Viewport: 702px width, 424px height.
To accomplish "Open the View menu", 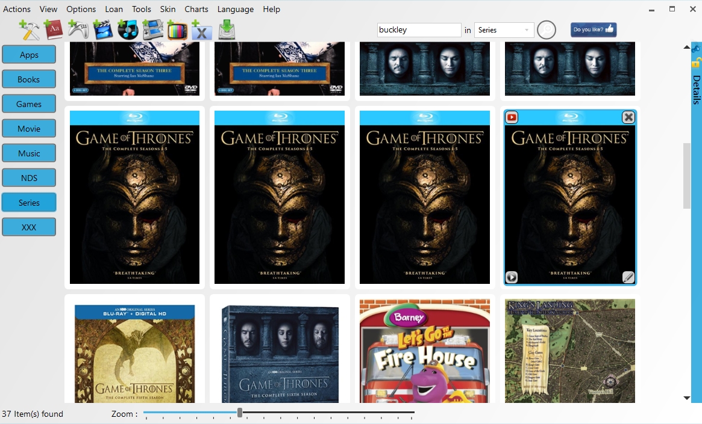I will pyautogui.click(x=48, y=9).
